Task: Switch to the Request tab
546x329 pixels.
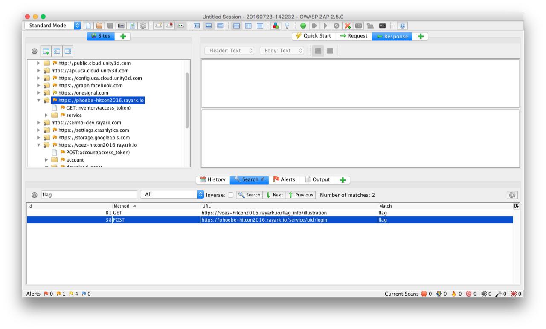Action: pos(354,36)
